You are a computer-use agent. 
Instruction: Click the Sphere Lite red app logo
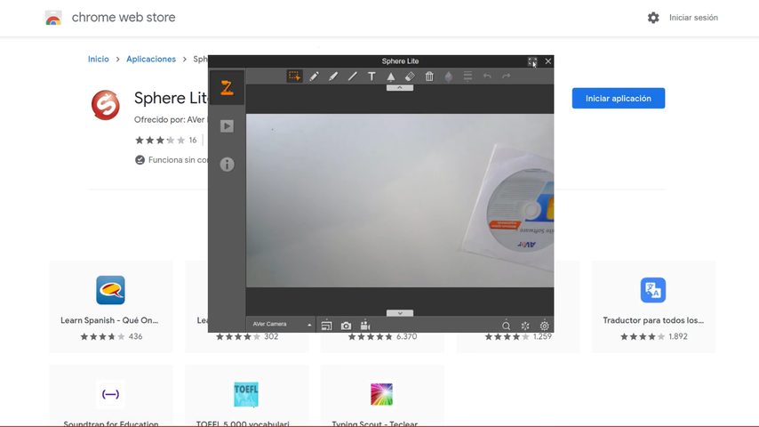[106, 105]
